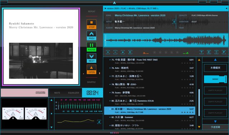The height and width of the screenshot is (135, 229).
Task: Click the add-to-playlist plus icon
Action: [108, 52]
